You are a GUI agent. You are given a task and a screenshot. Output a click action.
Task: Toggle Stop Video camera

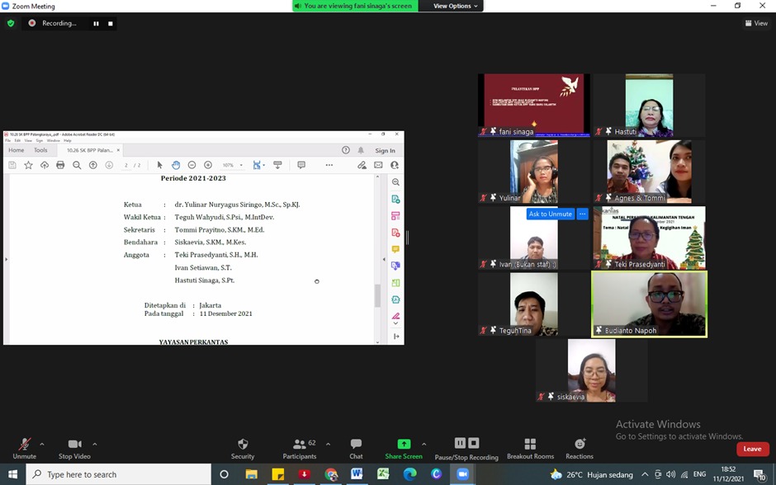74,445
